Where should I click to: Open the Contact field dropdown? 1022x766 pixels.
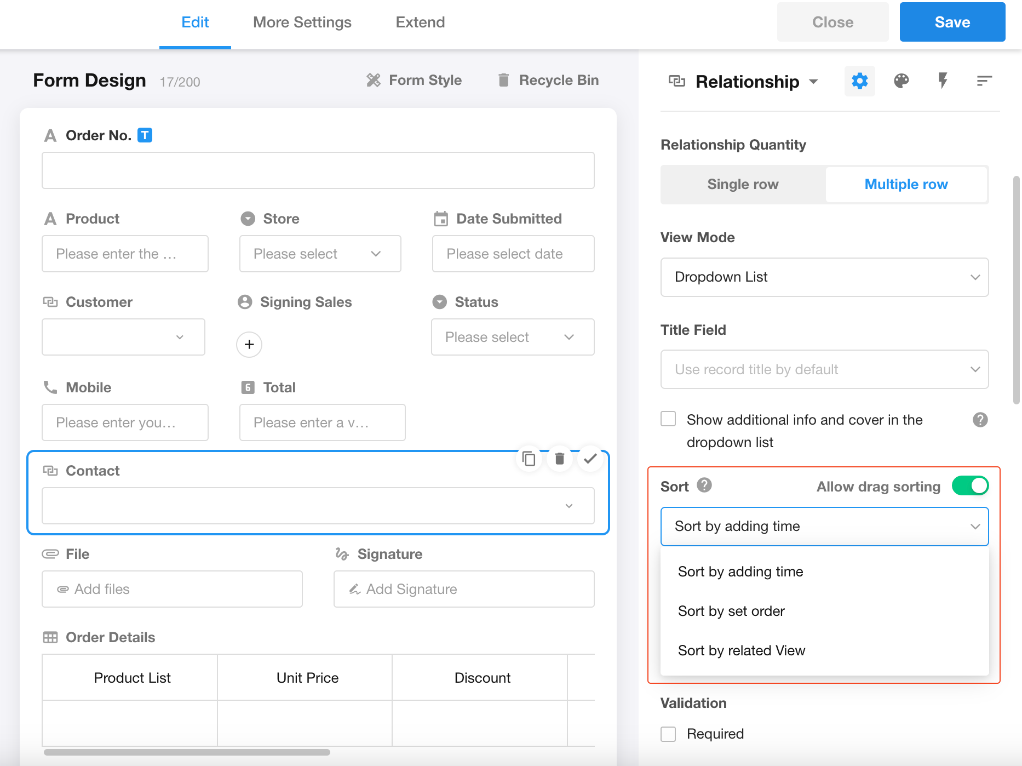pyautogui.click(x=318, y=506)
